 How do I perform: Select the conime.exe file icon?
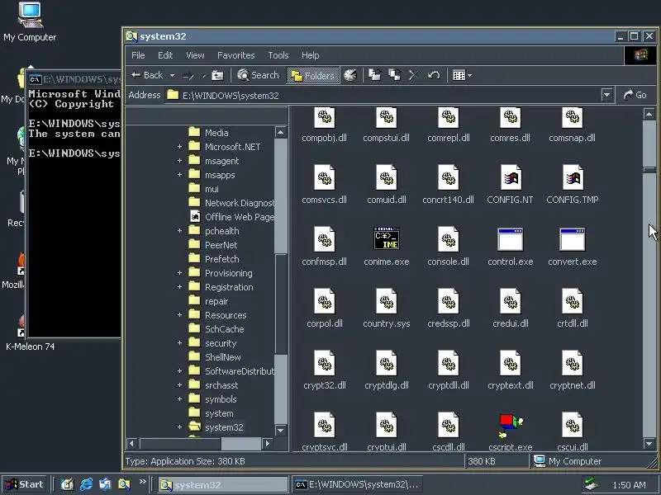[387, 238]
